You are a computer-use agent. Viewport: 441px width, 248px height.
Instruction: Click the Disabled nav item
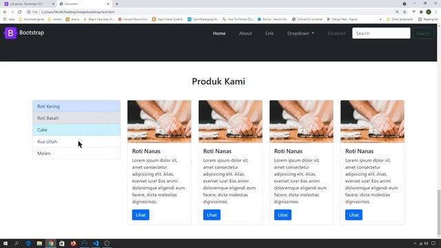point(336,33)
